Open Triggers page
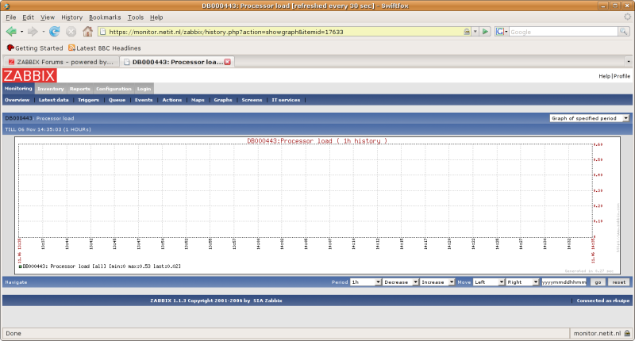 pos(88,100)
